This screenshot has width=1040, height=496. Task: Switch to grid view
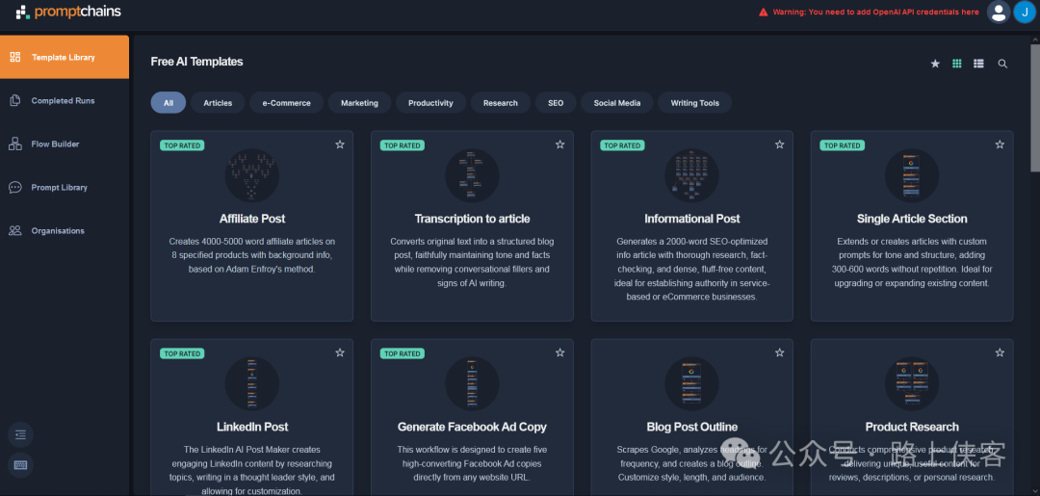(957, 64)
